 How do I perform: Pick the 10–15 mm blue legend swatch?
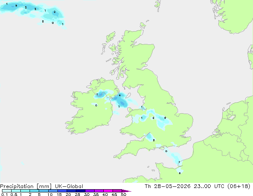coord(53,191)
